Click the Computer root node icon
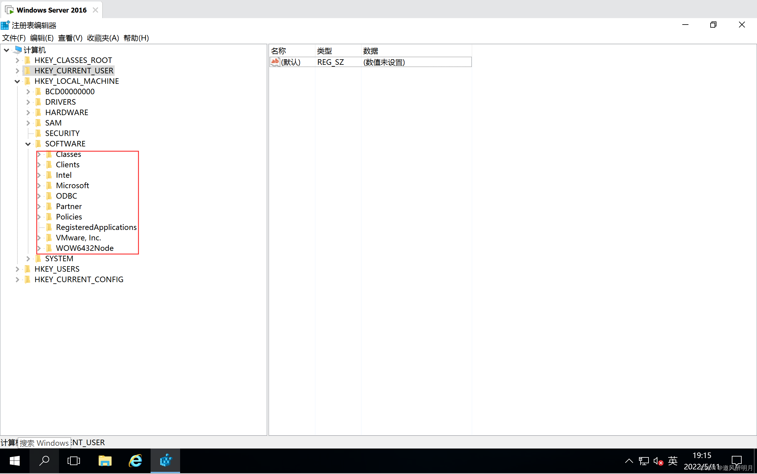757x474 pixels. pyautogui.click(x=18, y=50)
